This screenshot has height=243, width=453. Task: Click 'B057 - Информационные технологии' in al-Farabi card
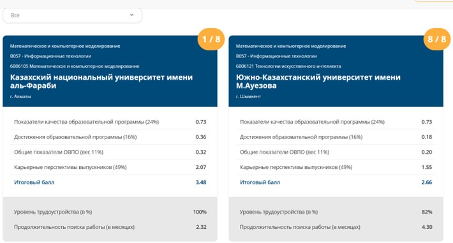[x=50, y=56]
